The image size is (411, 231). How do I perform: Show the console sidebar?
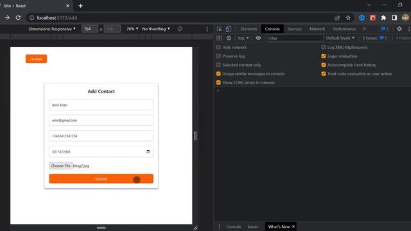219,38
